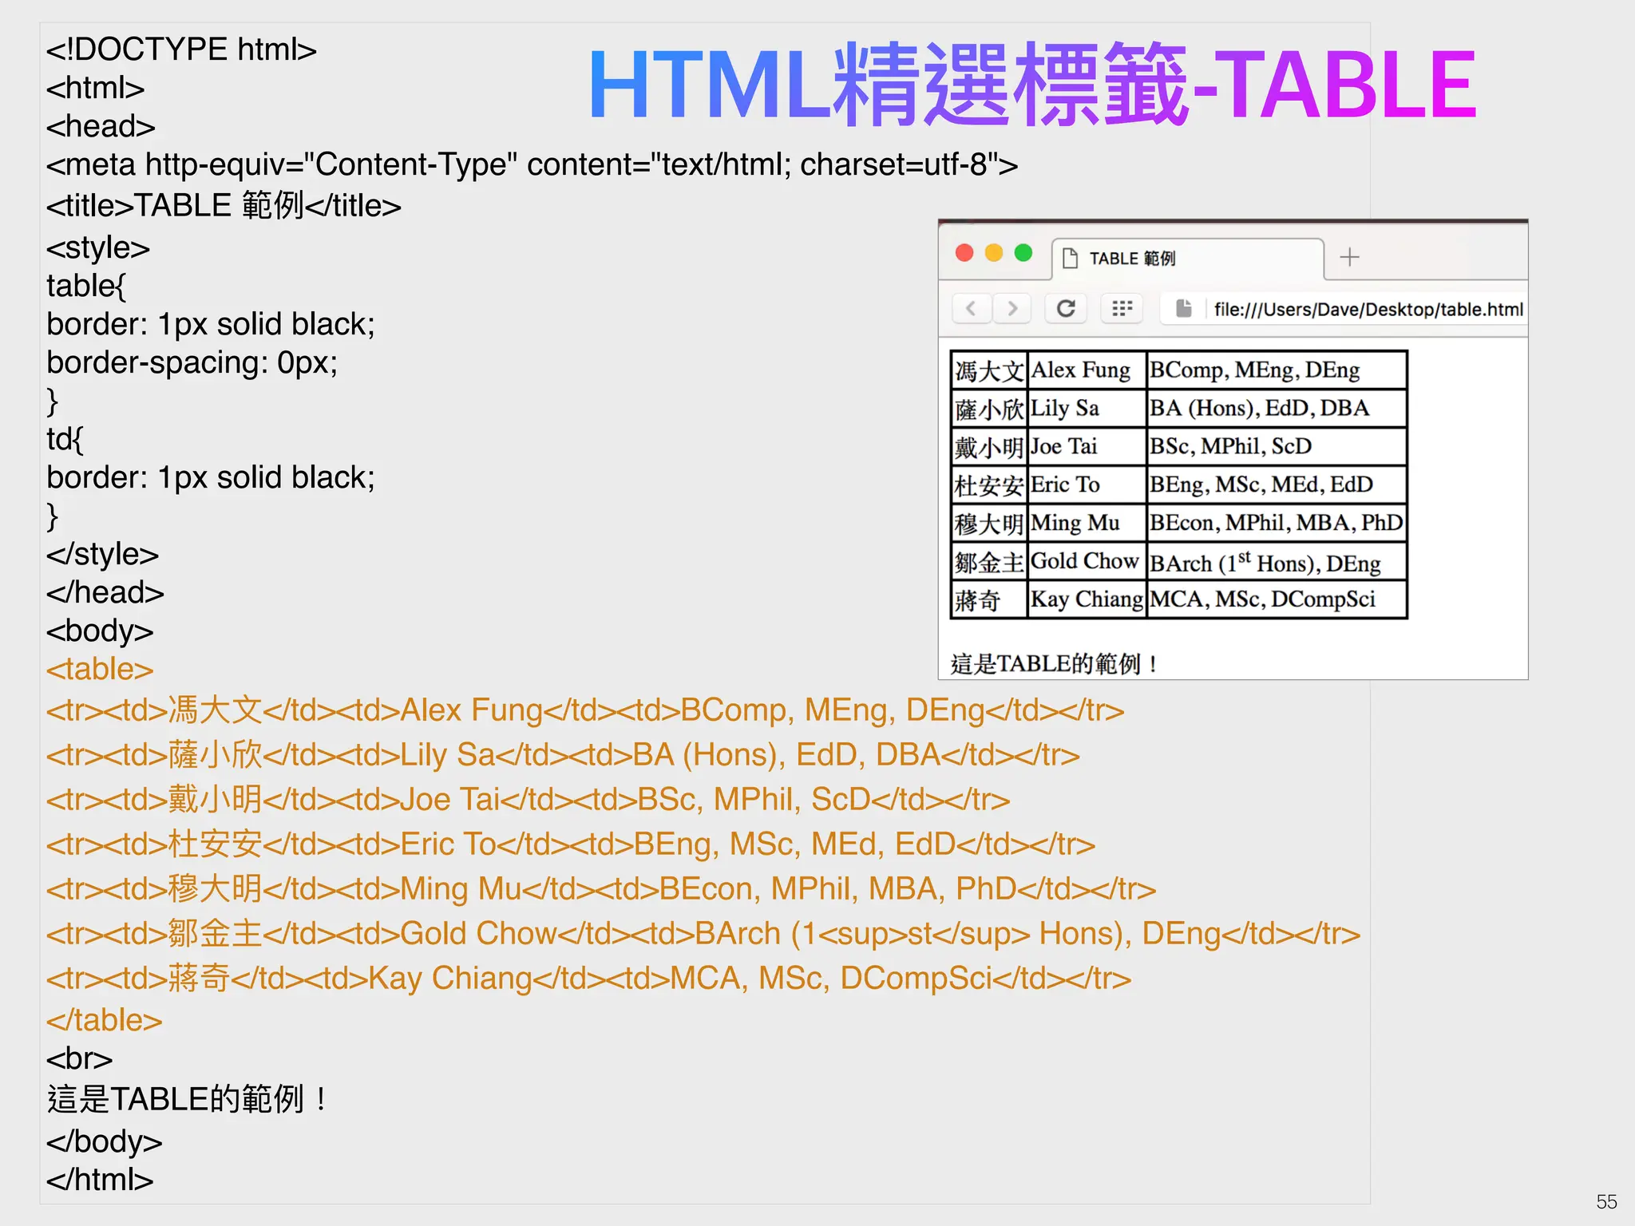Click the orange <table> opening tag line
The height and width of the screenshot is (1226, 1635).
pyautogui.click(x=100, y=669)
